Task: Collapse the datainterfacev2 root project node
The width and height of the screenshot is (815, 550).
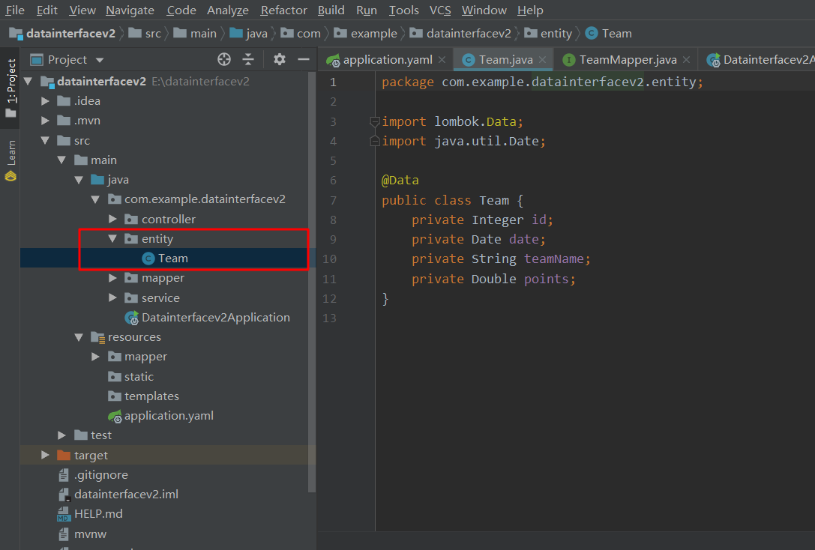Action: tap(28, 82)
